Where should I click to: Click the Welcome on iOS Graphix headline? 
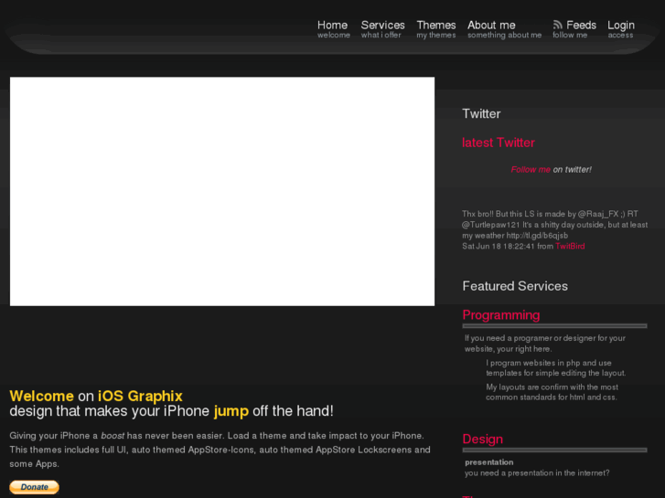[96, 396]
